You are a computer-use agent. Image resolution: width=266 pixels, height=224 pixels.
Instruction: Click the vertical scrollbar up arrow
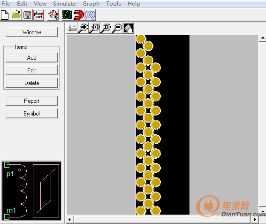tap(263, 38)
